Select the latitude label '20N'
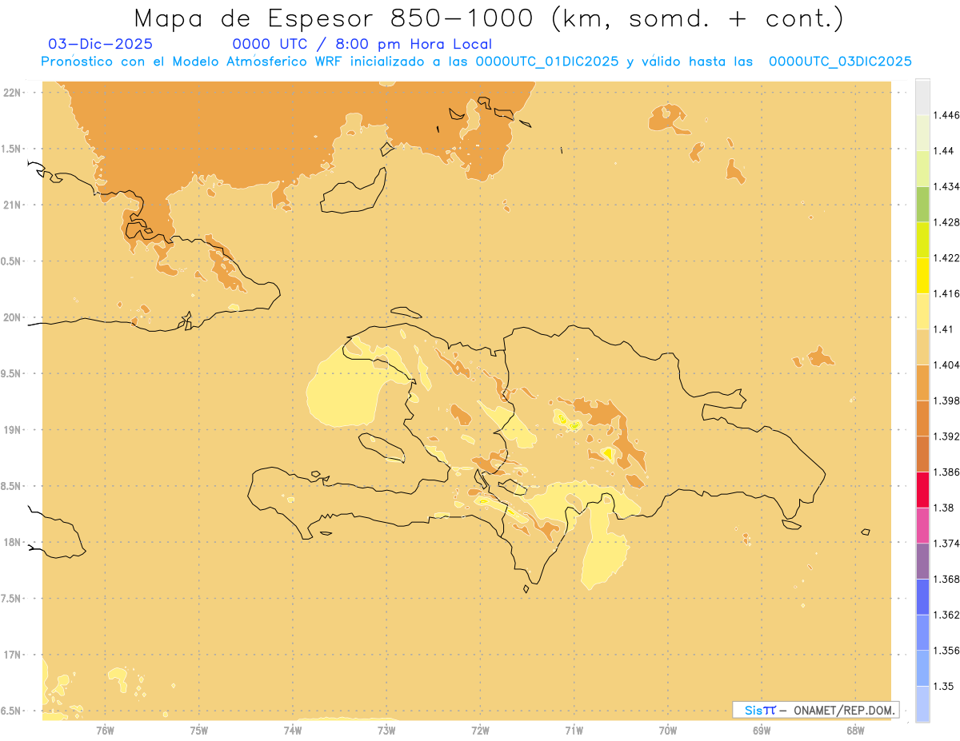This screenshot has width=960, height=741. click(x=13, y=317)
